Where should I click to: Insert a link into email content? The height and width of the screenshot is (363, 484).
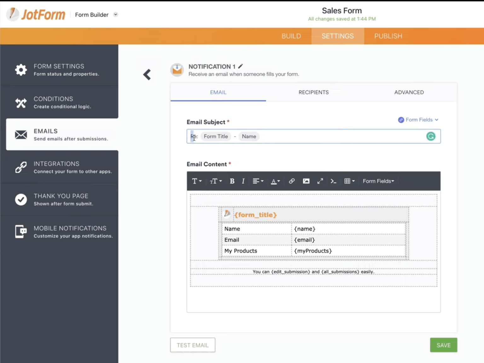tap(291, 181)
